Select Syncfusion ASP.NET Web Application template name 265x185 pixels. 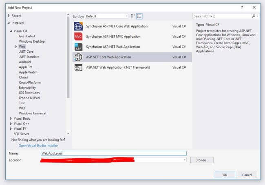[x=113, y=47]
